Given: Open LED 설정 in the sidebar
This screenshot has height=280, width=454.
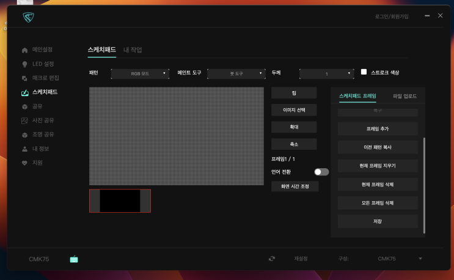Looking at the screenshot, I should 43,64.
